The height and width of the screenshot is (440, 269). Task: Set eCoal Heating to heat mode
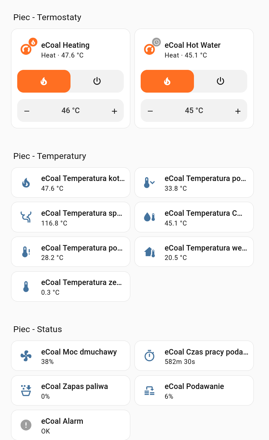(44, 81)
